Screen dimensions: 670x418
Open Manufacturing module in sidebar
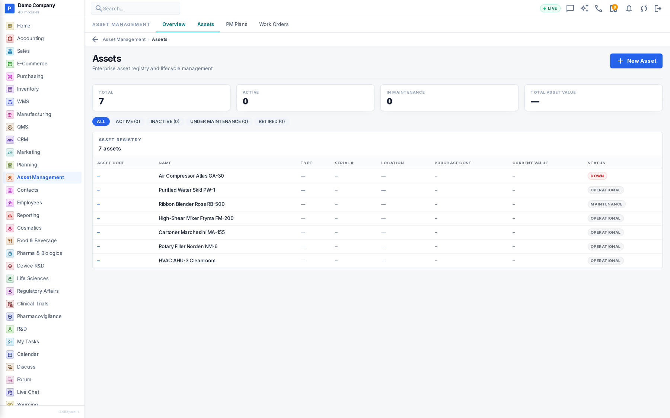(x=42, y=114)
